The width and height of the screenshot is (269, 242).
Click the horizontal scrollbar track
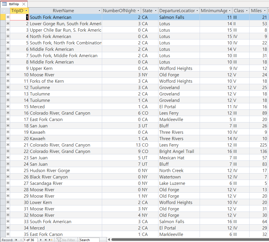189,240
